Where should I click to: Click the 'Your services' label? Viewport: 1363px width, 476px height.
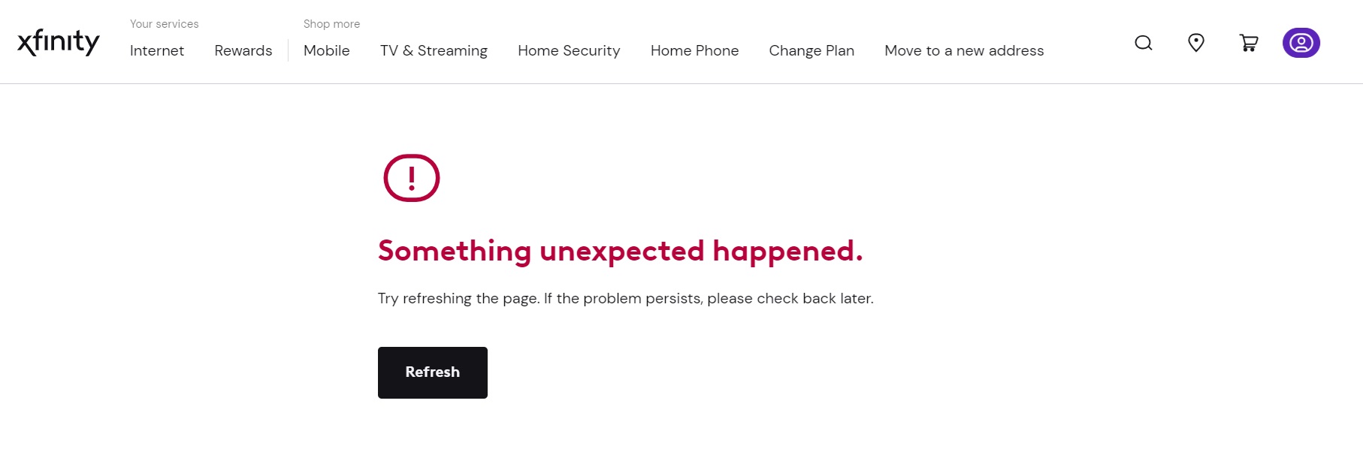165,24
